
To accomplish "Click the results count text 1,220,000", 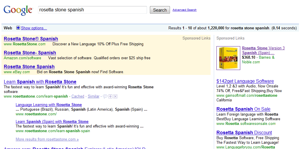I will tap(216, 28).
